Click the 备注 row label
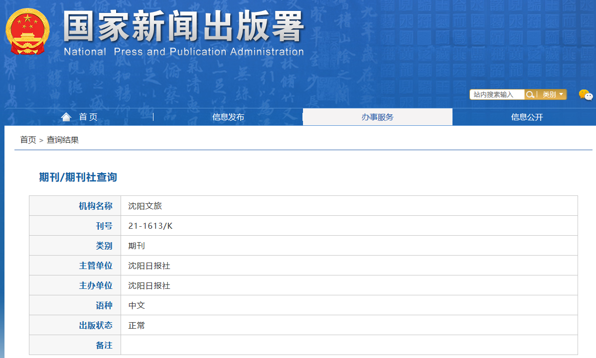Image resolution: width=596 pixels, height=358 pixels. point(104,345)
